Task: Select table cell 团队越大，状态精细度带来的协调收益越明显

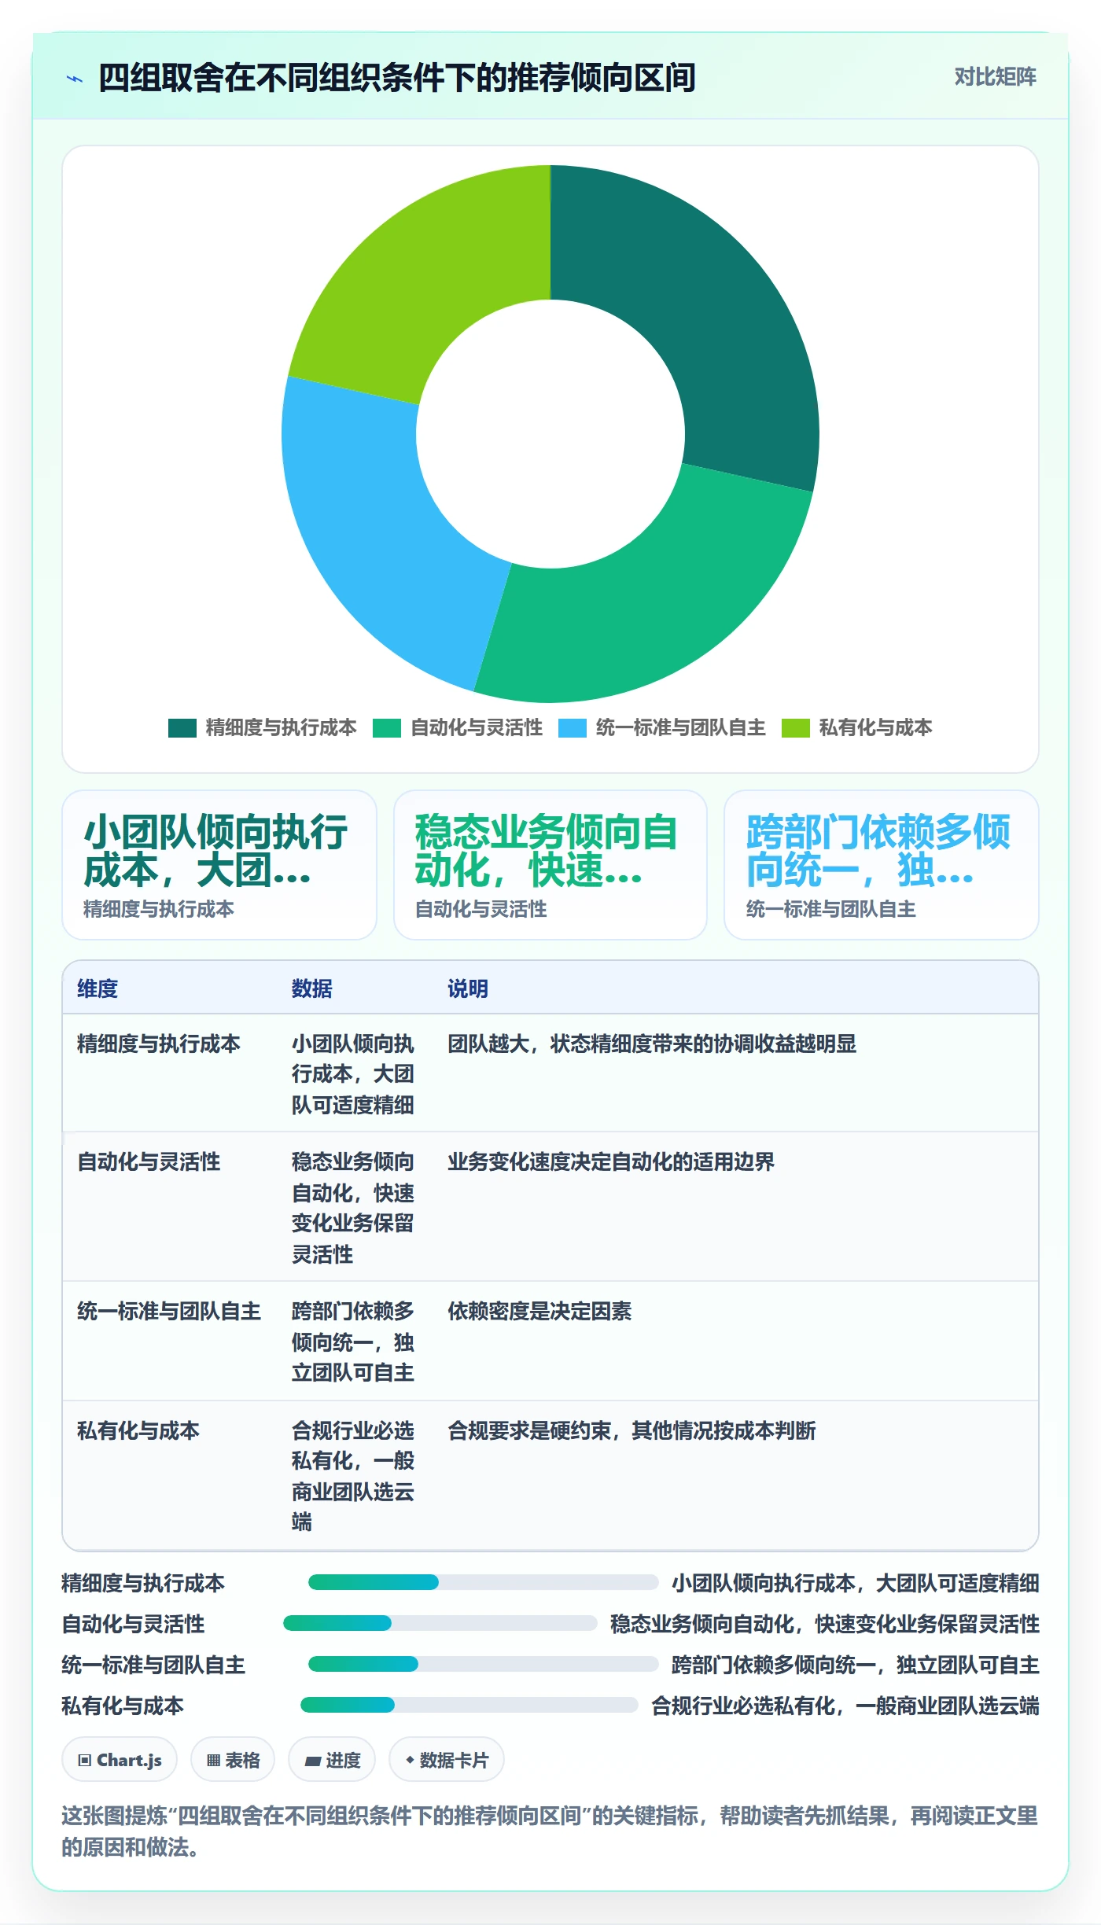Action: pyautogui.click(x=652, y=1043)
